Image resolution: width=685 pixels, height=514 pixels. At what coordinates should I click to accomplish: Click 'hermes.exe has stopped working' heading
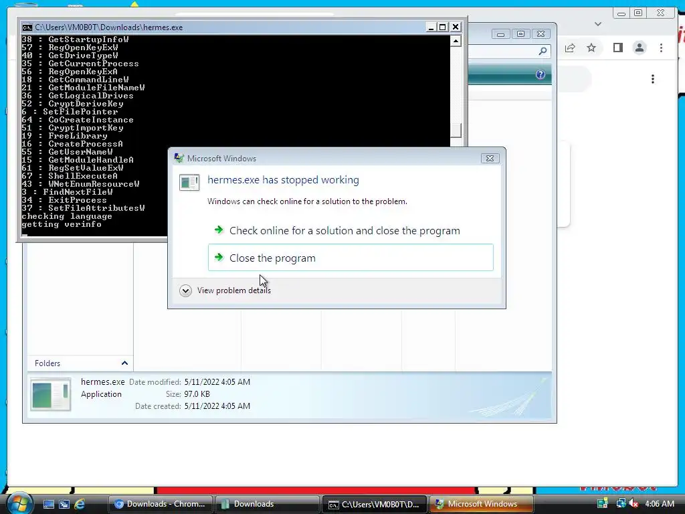pos(283,179)
